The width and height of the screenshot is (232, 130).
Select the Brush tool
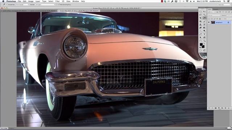tap(204, 21)
